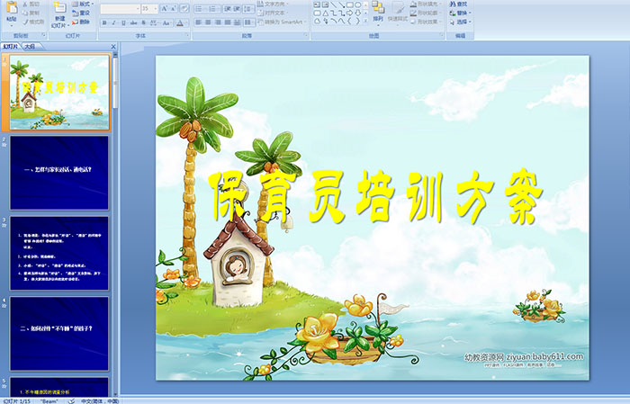This screenshot has width=630, height=404.
Task: Switch to the Slides (幻灯片) pane tab
Action: [11, 47]
